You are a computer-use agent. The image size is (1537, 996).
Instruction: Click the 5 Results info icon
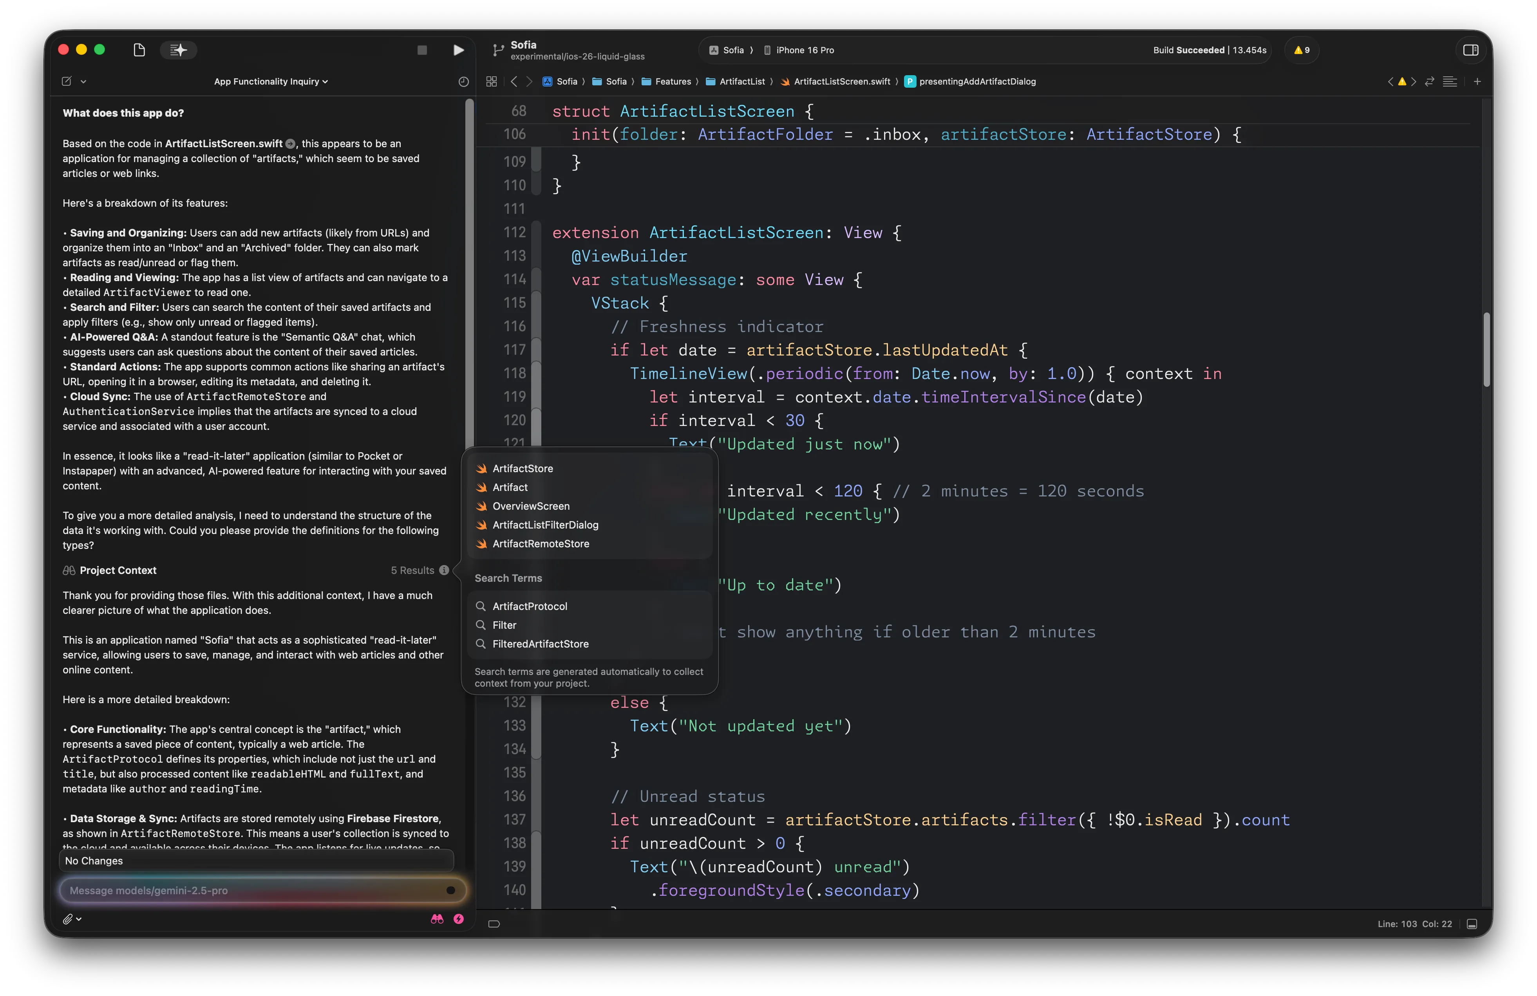tap(444, 570)
